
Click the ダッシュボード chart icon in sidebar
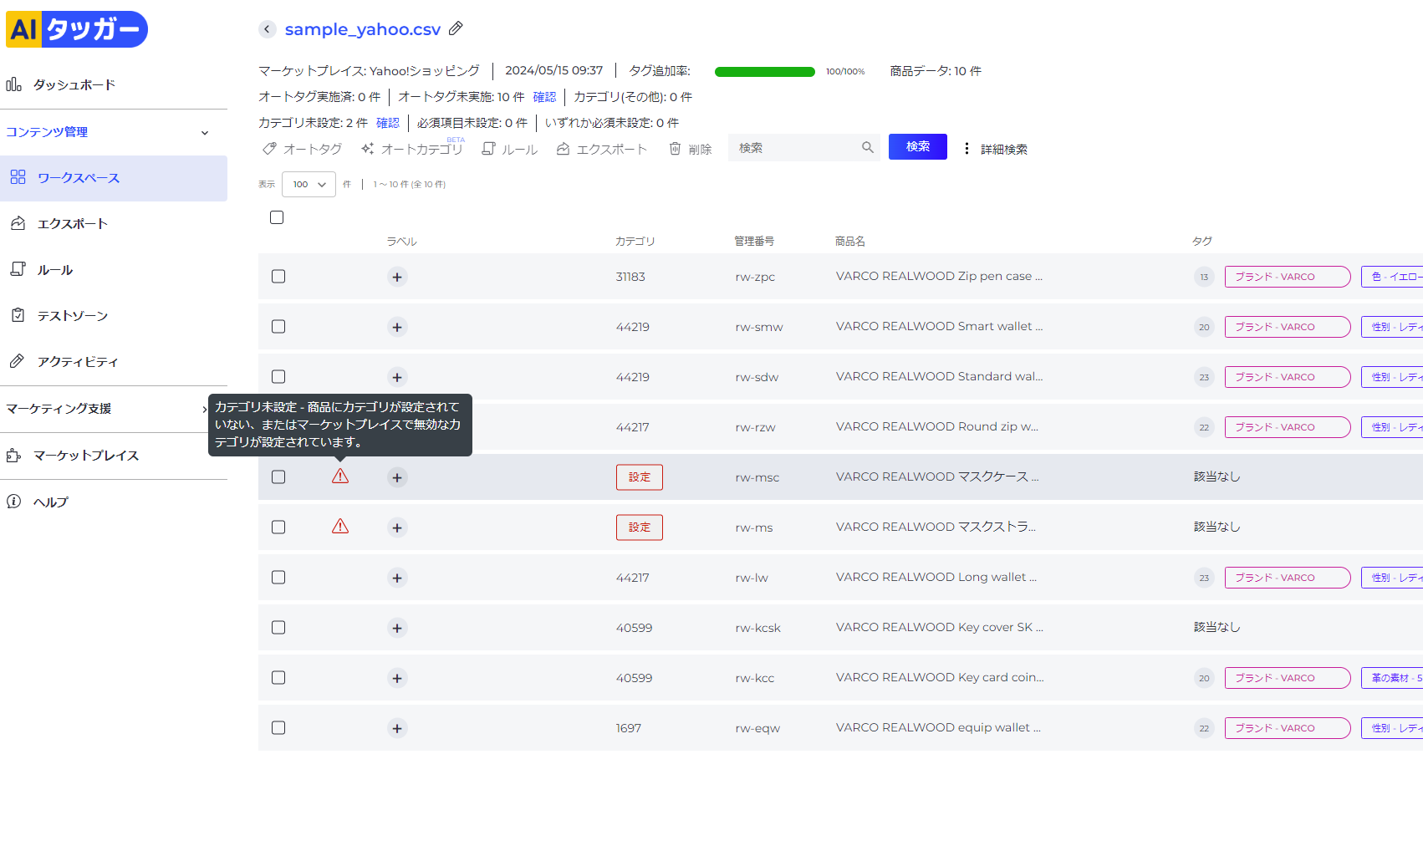click(x=14, y=84)
